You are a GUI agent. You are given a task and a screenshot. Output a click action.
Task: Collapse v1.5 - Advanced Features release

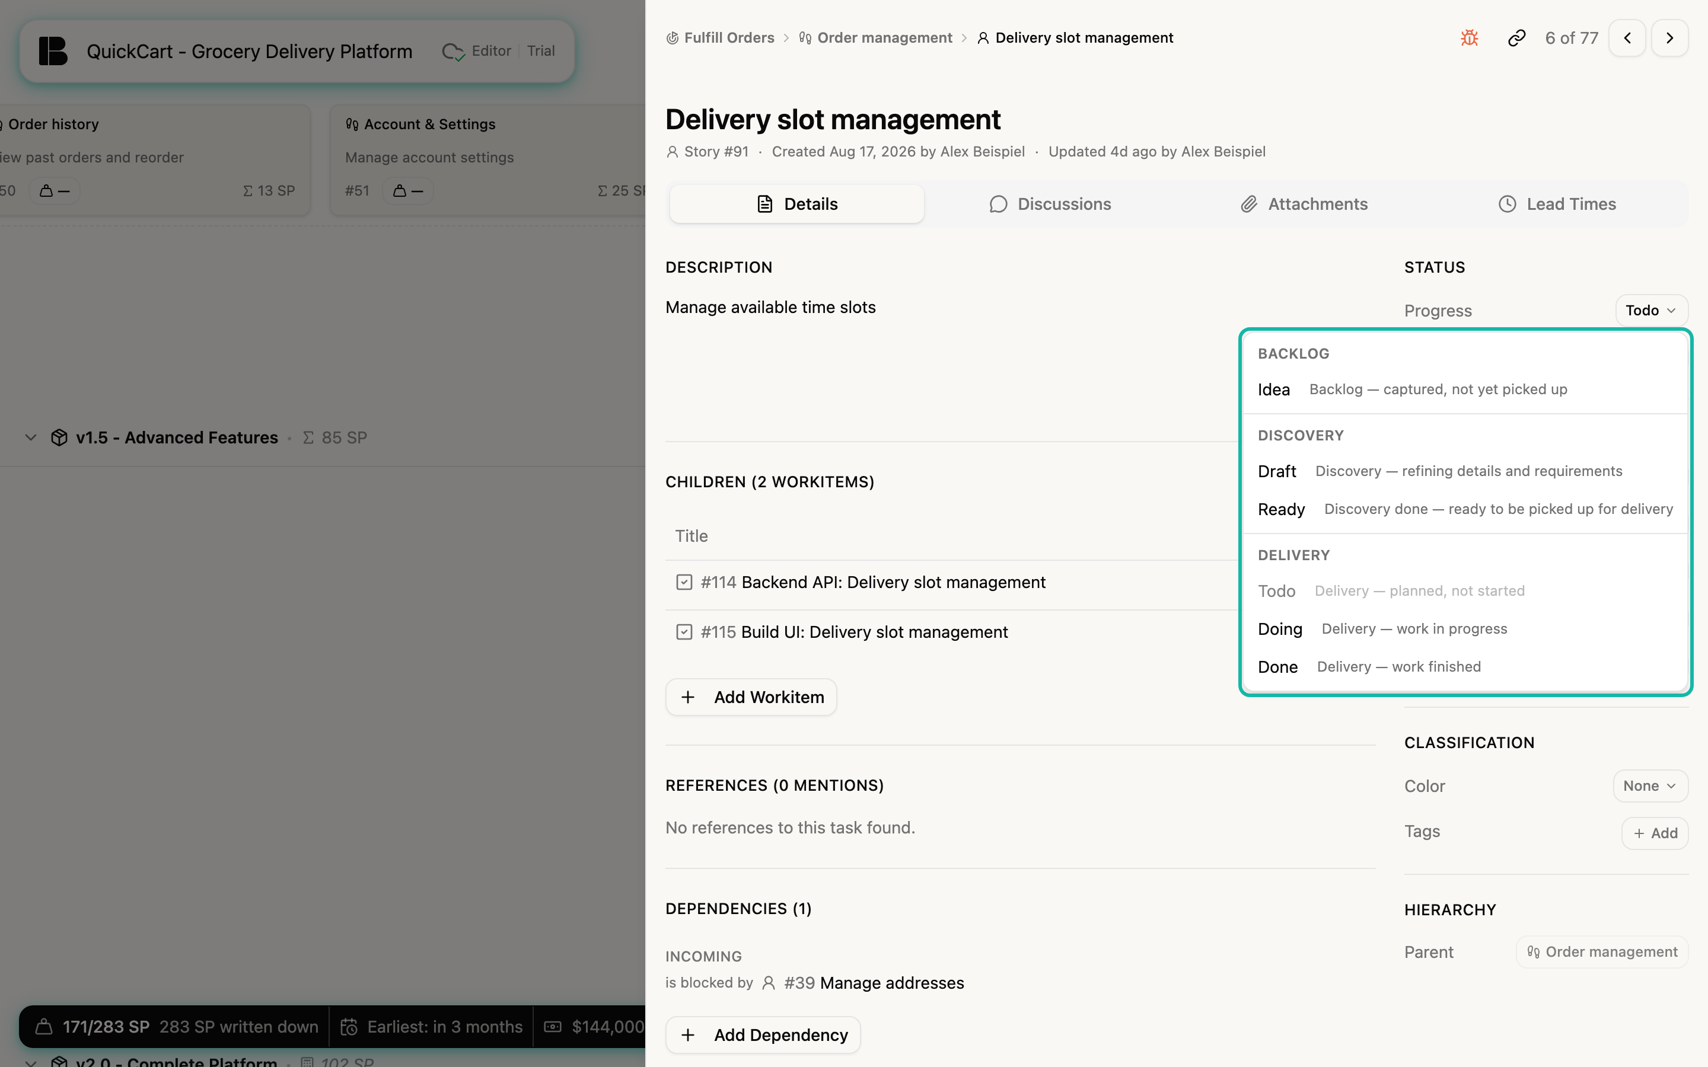click(30, 437)
